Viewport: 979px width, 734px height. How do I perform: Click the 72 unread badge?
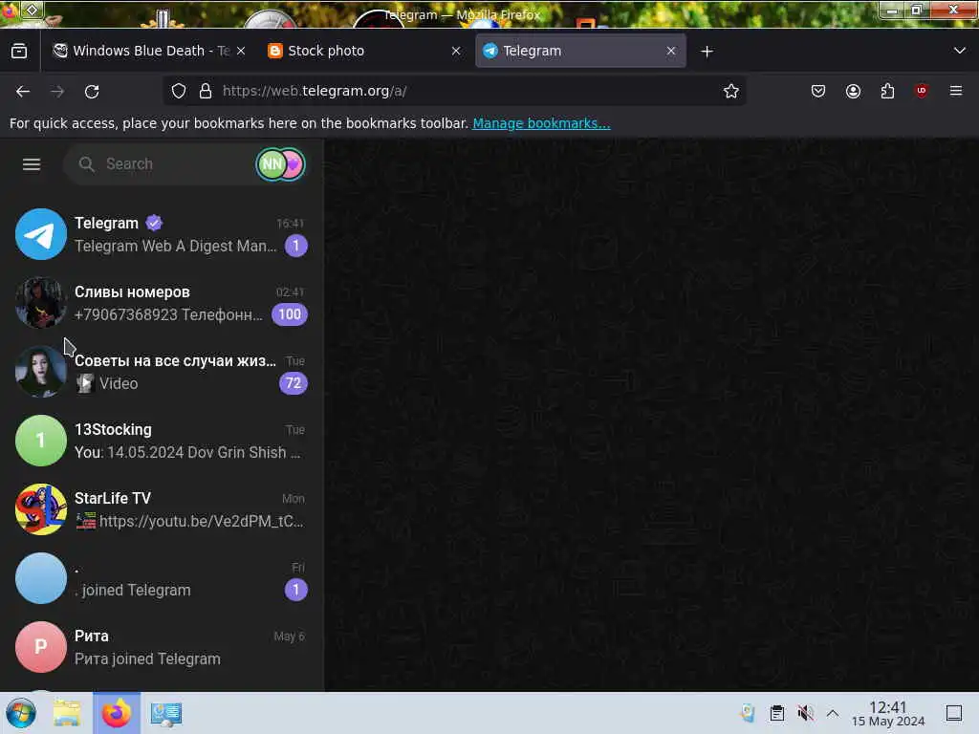pos(294,383)
